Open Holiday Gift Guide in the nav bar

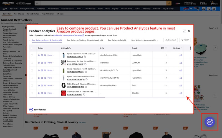tap(27, 9)
